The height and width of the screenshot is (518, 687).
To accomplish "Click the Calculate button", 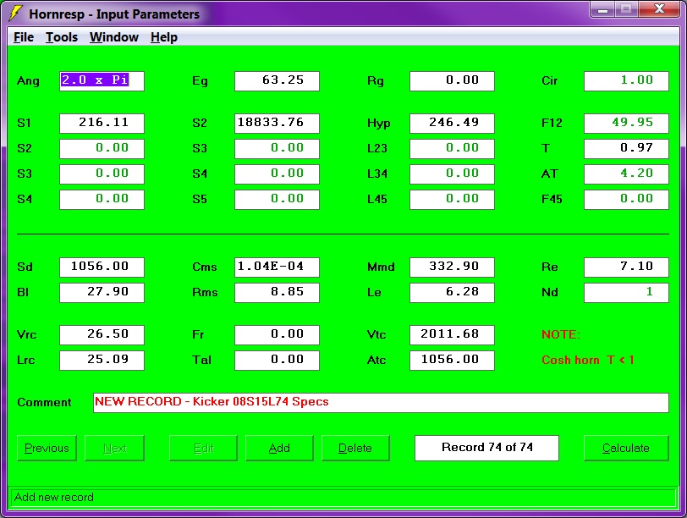I will pos(626,448).
